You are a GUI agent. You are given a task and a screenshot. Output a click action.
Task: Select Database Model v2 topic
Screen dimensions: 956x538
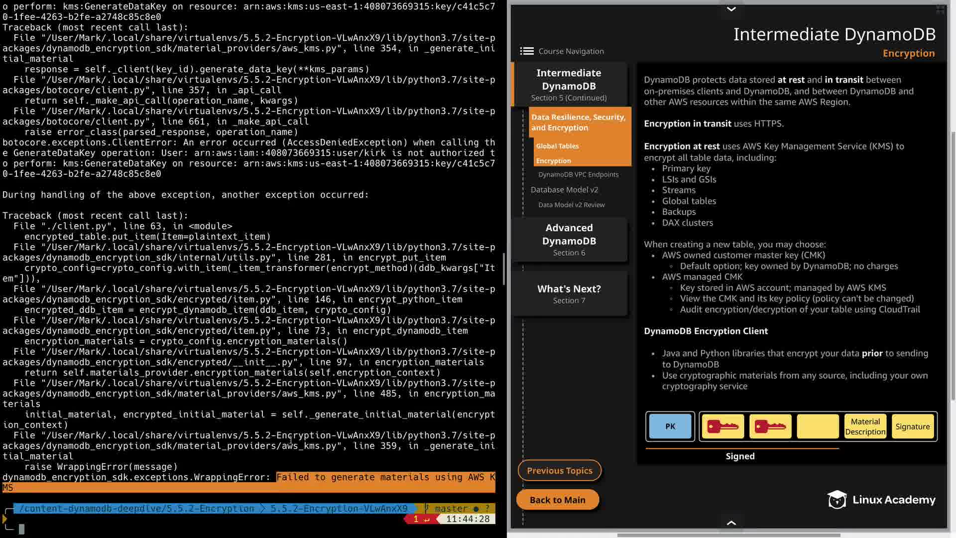click(564, 190)
